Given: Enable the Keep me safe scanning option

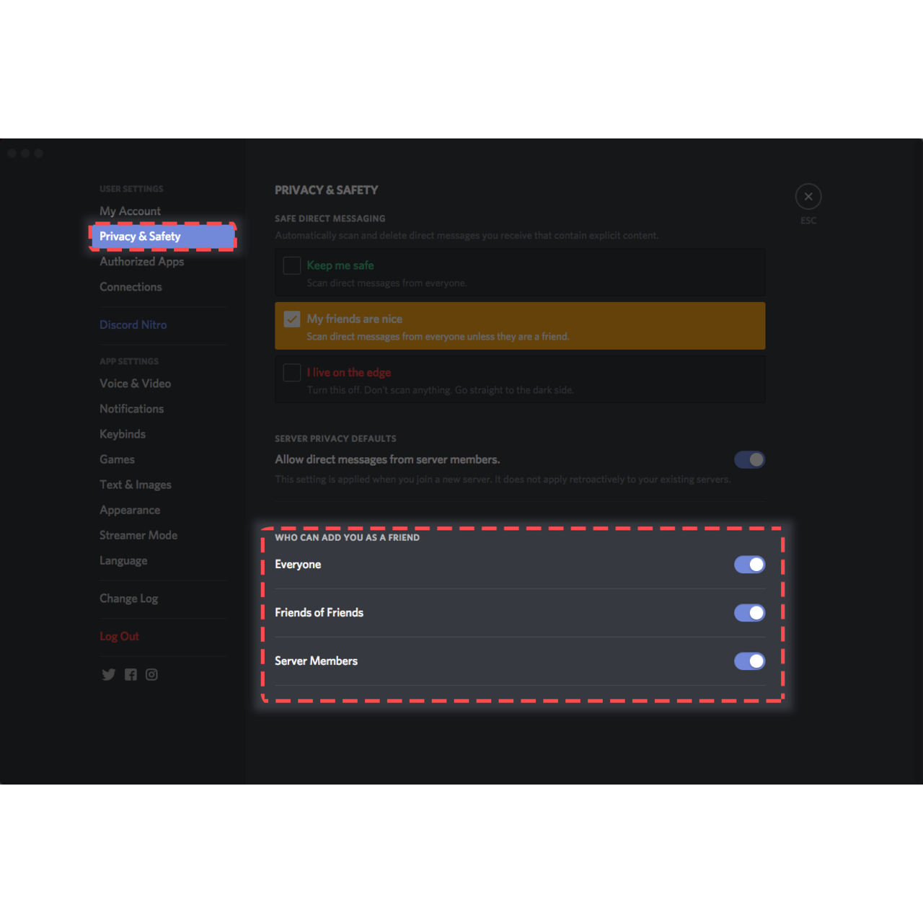Looking at the screenshot, I should (x=291, y=265).
